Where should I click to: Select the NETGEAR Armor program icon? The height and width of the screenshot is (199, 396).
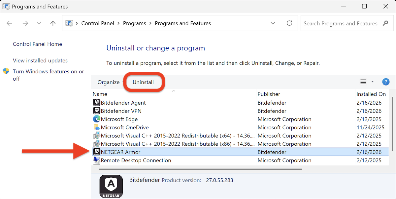(x=96, y=152)
